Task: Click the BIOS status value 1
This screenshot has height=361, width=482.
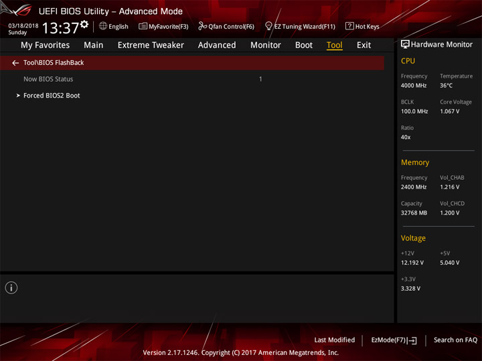Action: point(260,79)
